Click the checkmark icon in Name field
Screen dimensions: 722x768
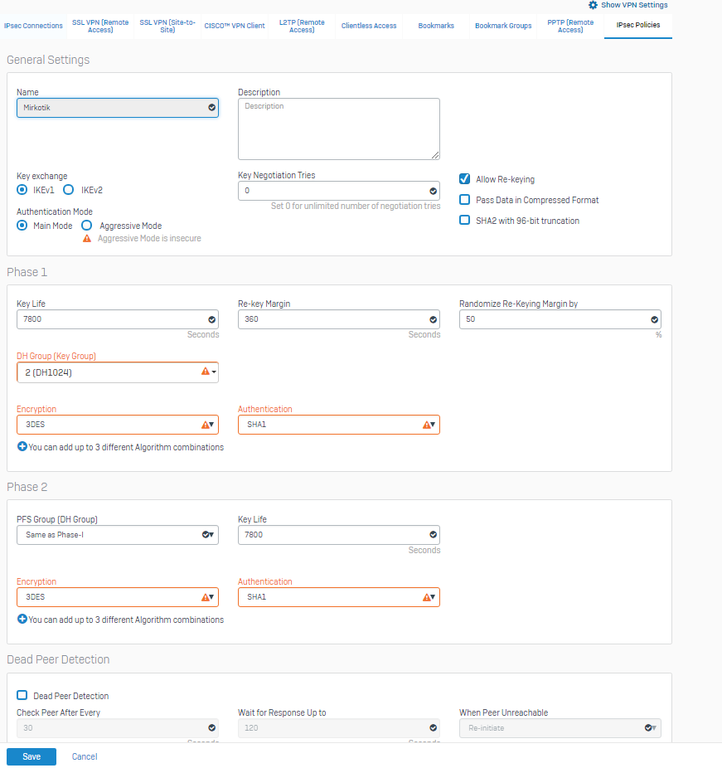(x=211, y=107)
